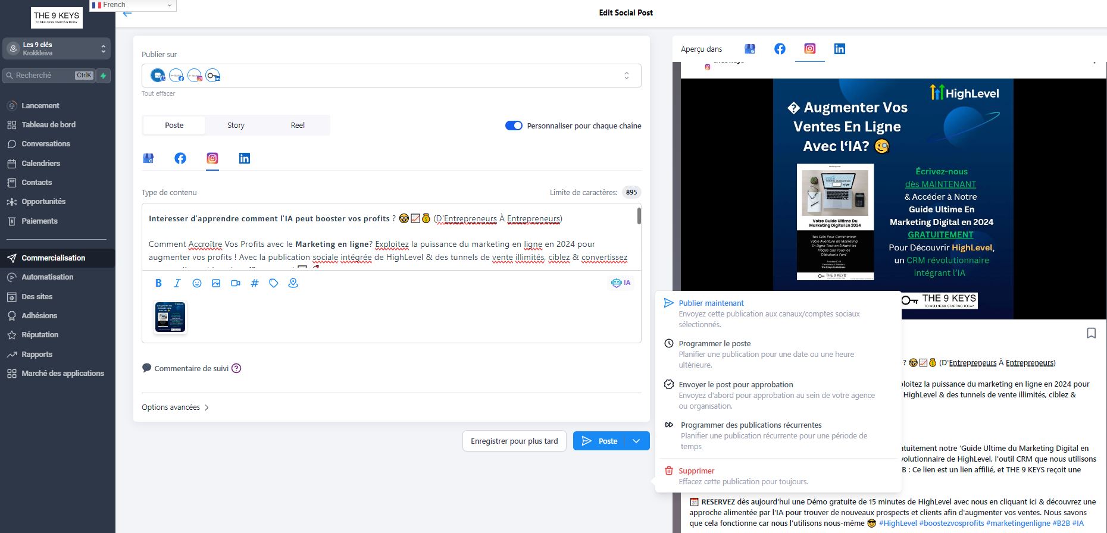Open the French language dropdown

coord(133,5)
